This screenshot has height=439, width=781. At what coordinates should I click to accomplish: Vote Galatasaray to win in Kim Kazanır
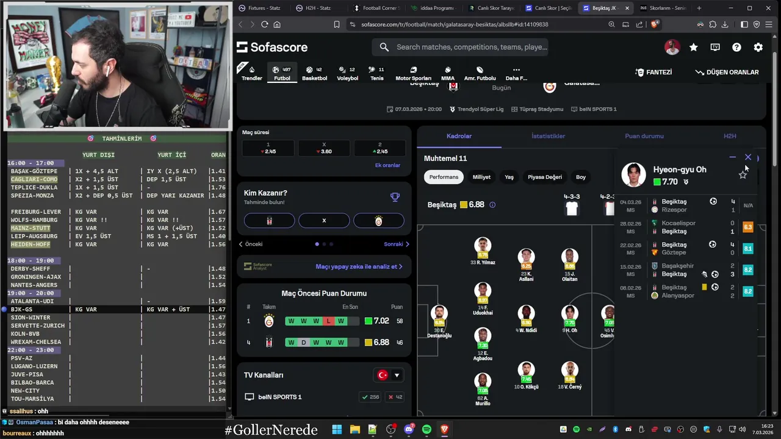click(x=378, y=221)
